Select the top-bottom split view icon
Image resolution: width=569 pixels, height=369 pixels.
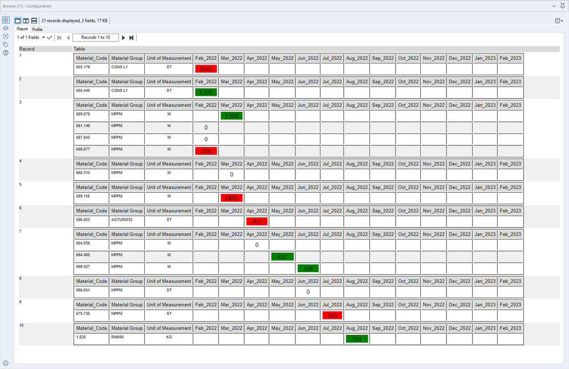tap(34, 21)
